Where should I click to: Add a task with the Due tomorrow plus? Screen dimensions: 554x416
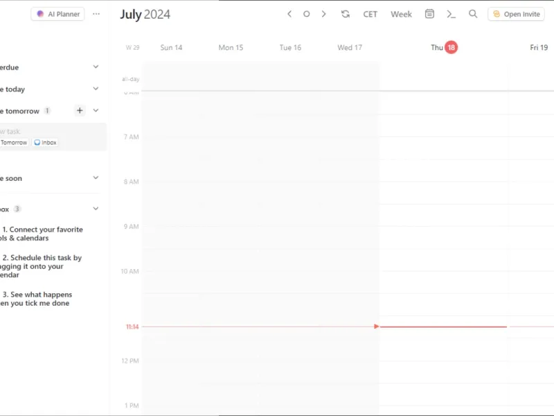[x=80, y=111]
